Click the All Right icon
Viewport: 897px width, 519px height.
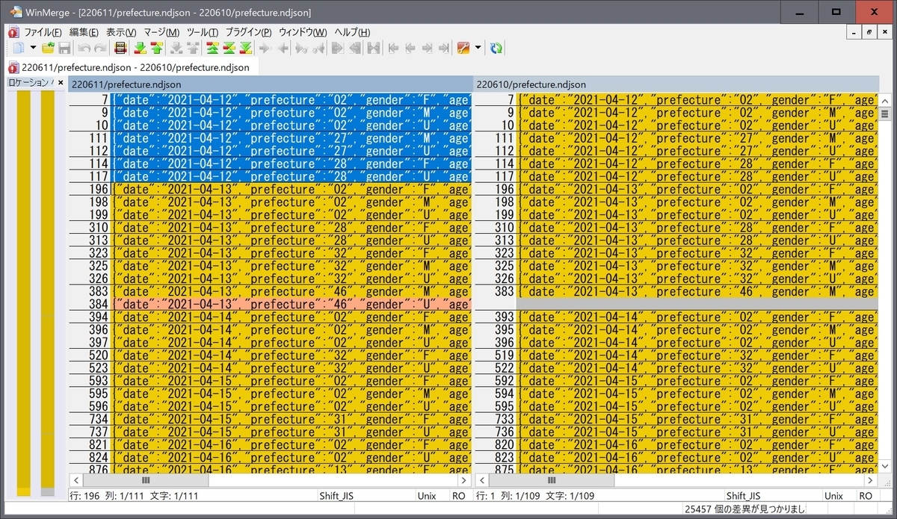click(x=338, y=48)
